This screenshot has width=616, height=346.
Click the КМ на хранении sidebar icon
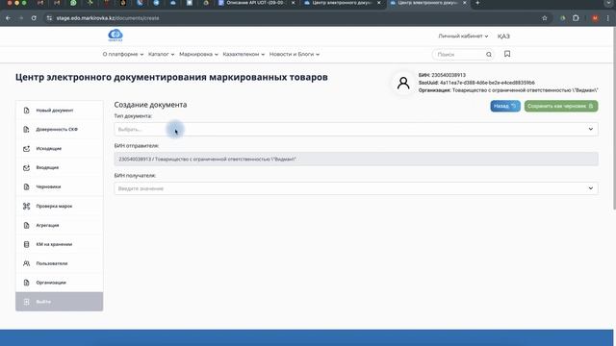click(x=26, y=244)
